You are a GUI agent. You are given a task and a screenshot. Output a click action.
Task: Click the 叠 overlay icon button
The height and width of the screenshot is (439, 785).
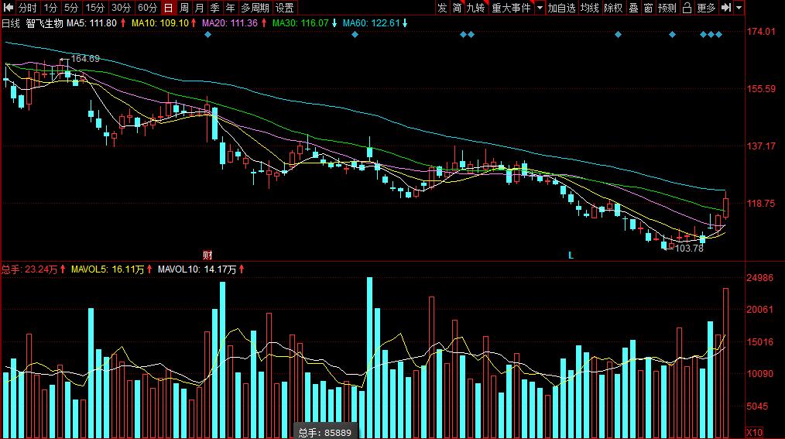pos(633,8)
